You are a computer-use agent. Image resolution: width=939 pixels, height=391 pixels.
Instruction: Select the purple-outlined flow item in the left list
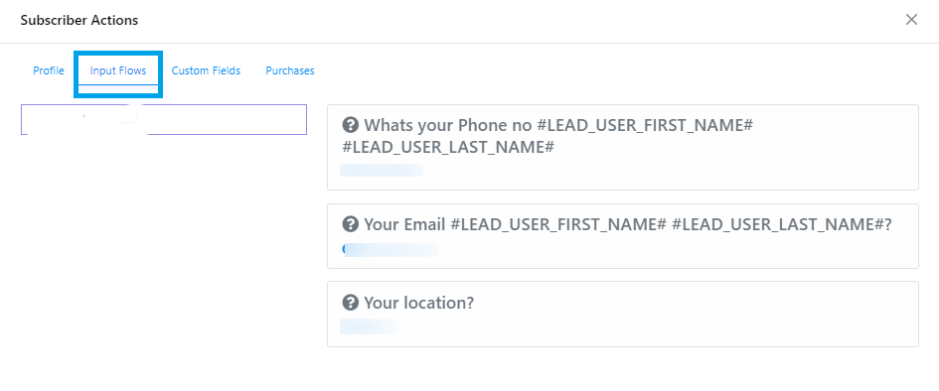[164, 119]
